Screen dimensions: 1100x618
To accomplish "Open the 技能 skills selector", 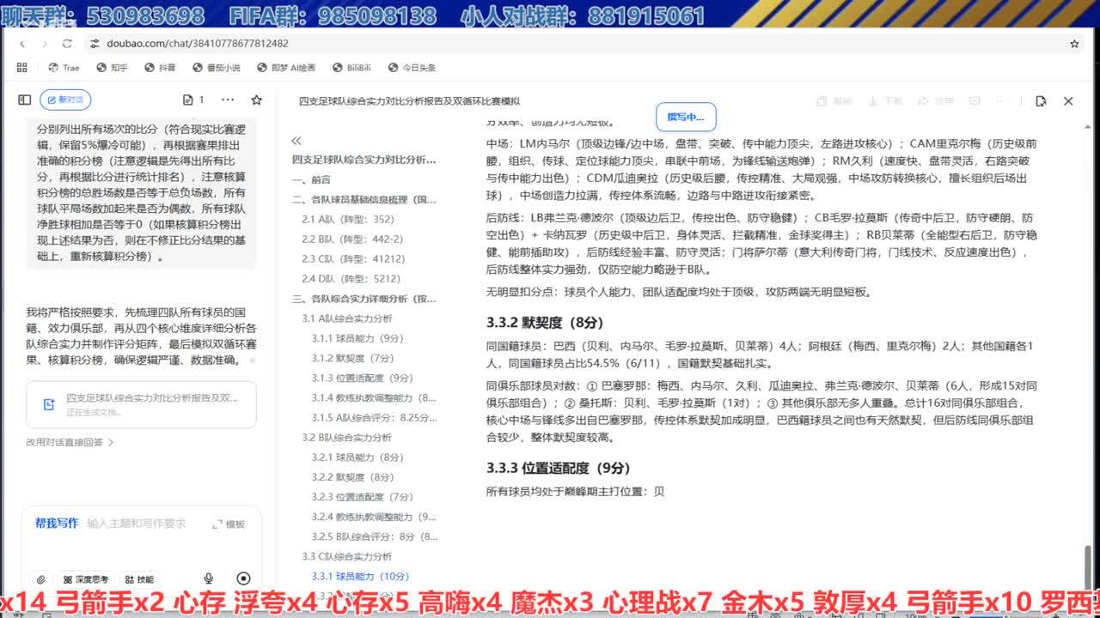I will coord(139,579).
